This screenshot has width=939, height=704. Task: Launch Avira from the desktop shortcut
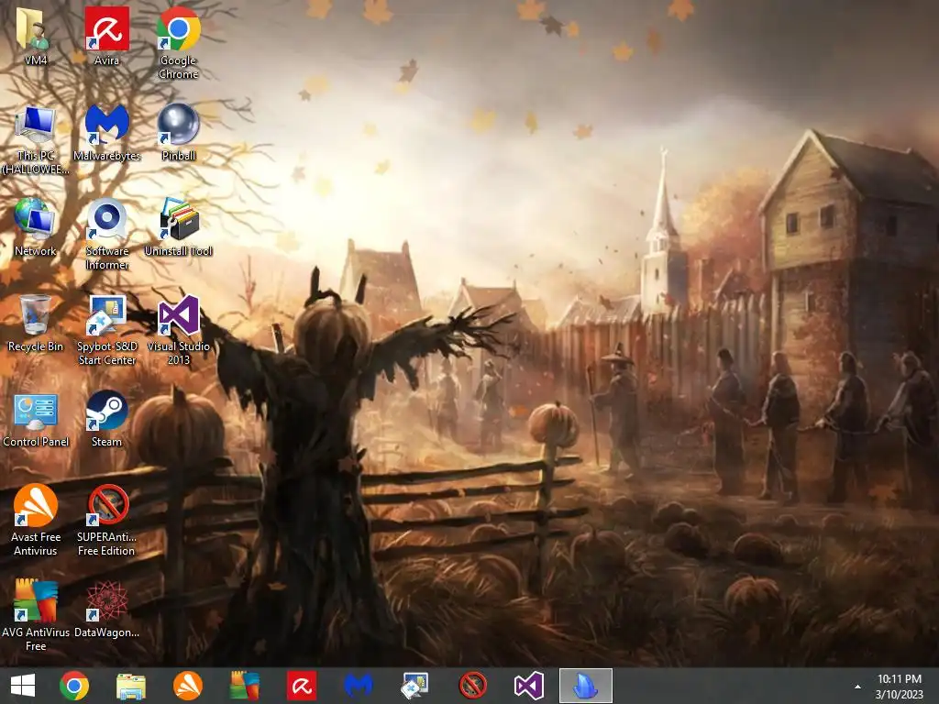click(106, 36)
